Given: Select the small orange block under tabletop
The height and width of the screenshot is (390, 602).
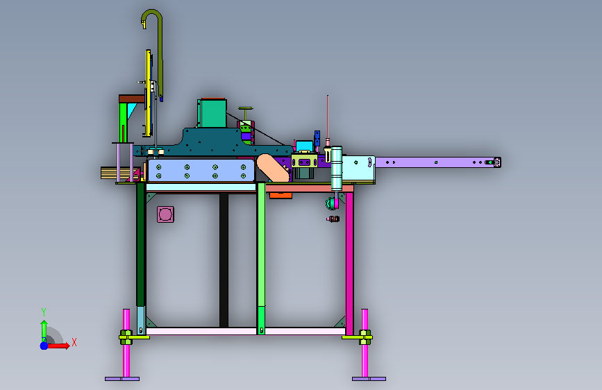Looking at the screenshot, I should [281, 196].
